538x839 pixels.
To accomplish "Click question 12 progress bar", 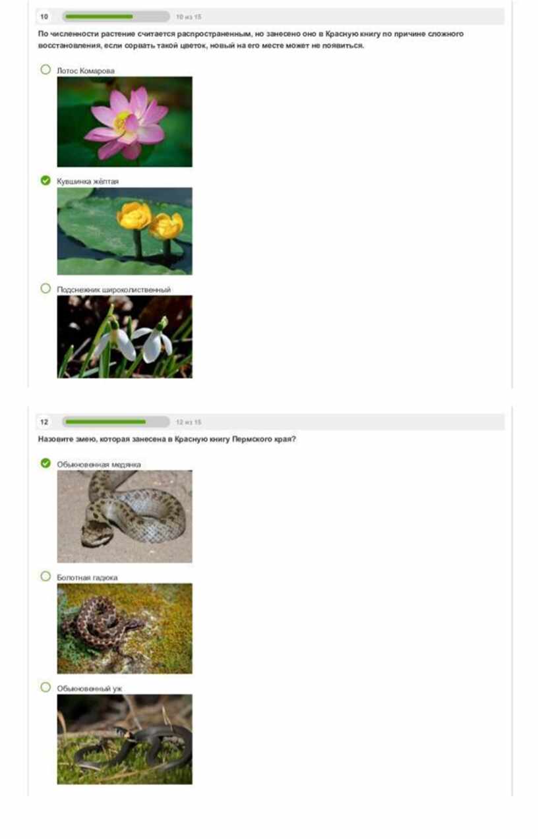I will pyautogui.click(x=116, y=422).
